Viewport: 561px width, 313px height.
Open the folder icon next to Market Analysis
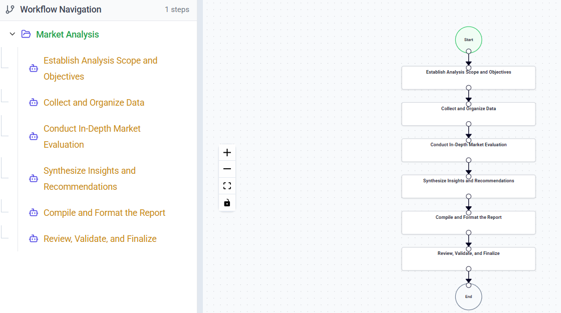[x=26, y=34]
